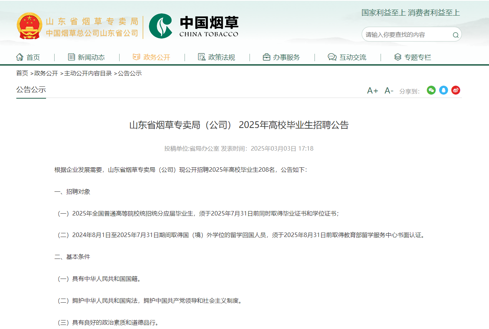Click the document icon beside 政策法规
The height and width of the screenshot is (329, 489).
(202, 57)
